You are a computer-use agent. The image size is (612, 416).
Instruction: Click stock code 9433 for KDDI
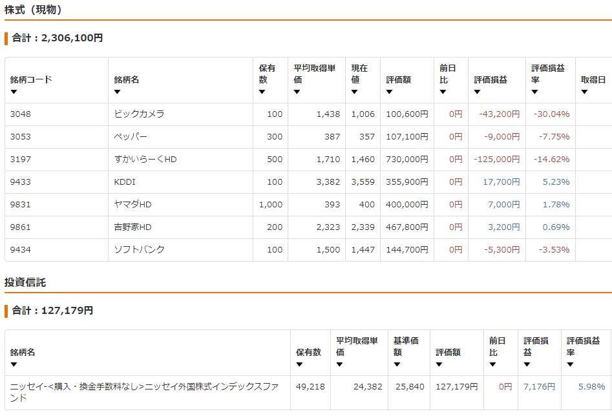point(21,182)
